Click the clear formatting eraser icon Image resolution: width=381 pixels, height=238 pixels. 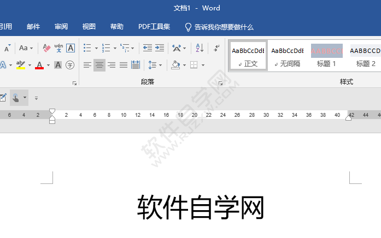[46, 48]
